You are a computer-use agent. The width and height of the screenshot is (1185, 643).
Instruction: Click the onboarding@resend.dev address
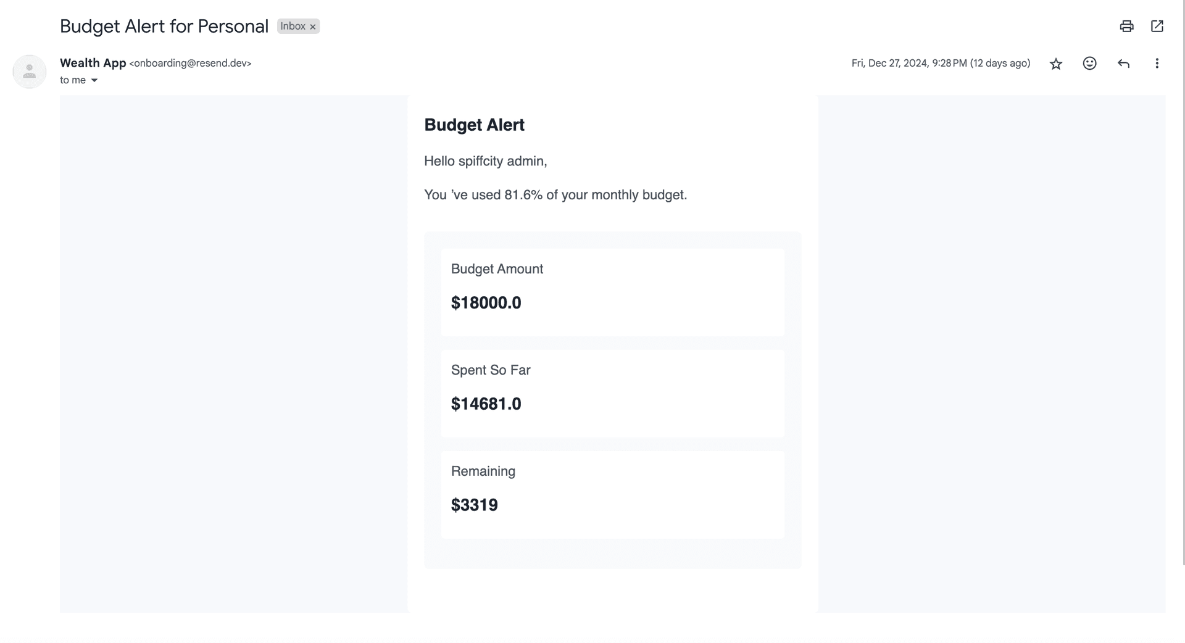(190, 63)
